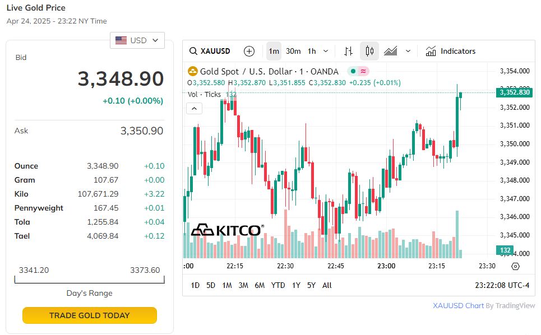
Task: Collapse the indicator legend chevron
Action: tap(193, 108)
